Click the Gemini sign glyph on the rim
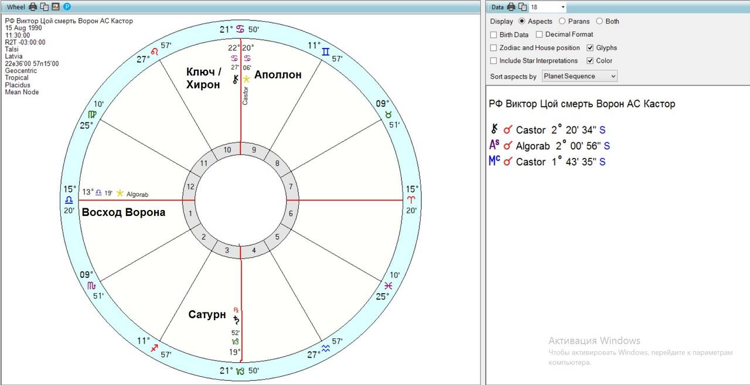Image resolution: width=750 pixels, height=385 pixels. click(326, 52)
